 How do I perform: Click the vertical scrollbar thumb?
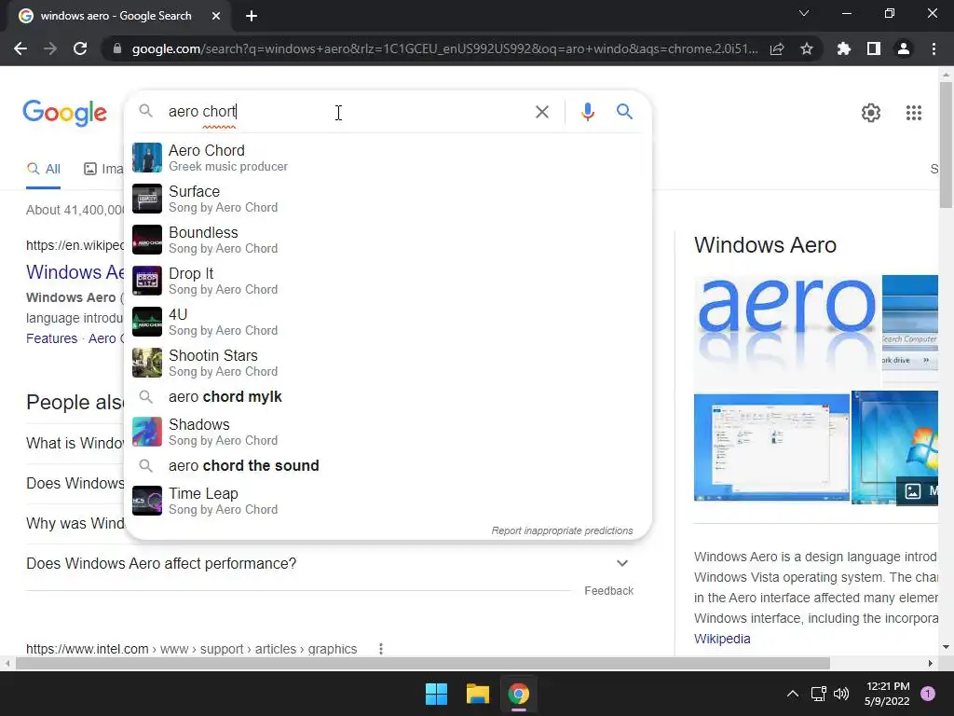pyautogui.click(x=946, y=145)
